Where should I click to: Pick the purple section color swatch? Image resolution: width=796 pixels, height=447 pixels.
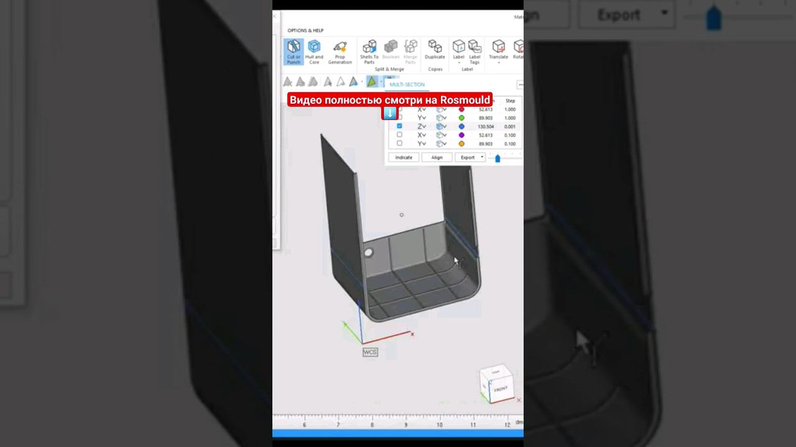[x=461, y=135]
